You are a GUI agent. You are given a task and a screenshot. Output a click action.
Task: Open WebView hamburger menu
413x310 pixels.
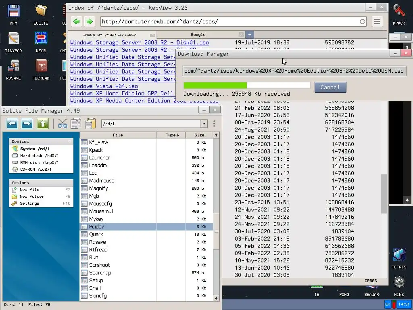377,21
